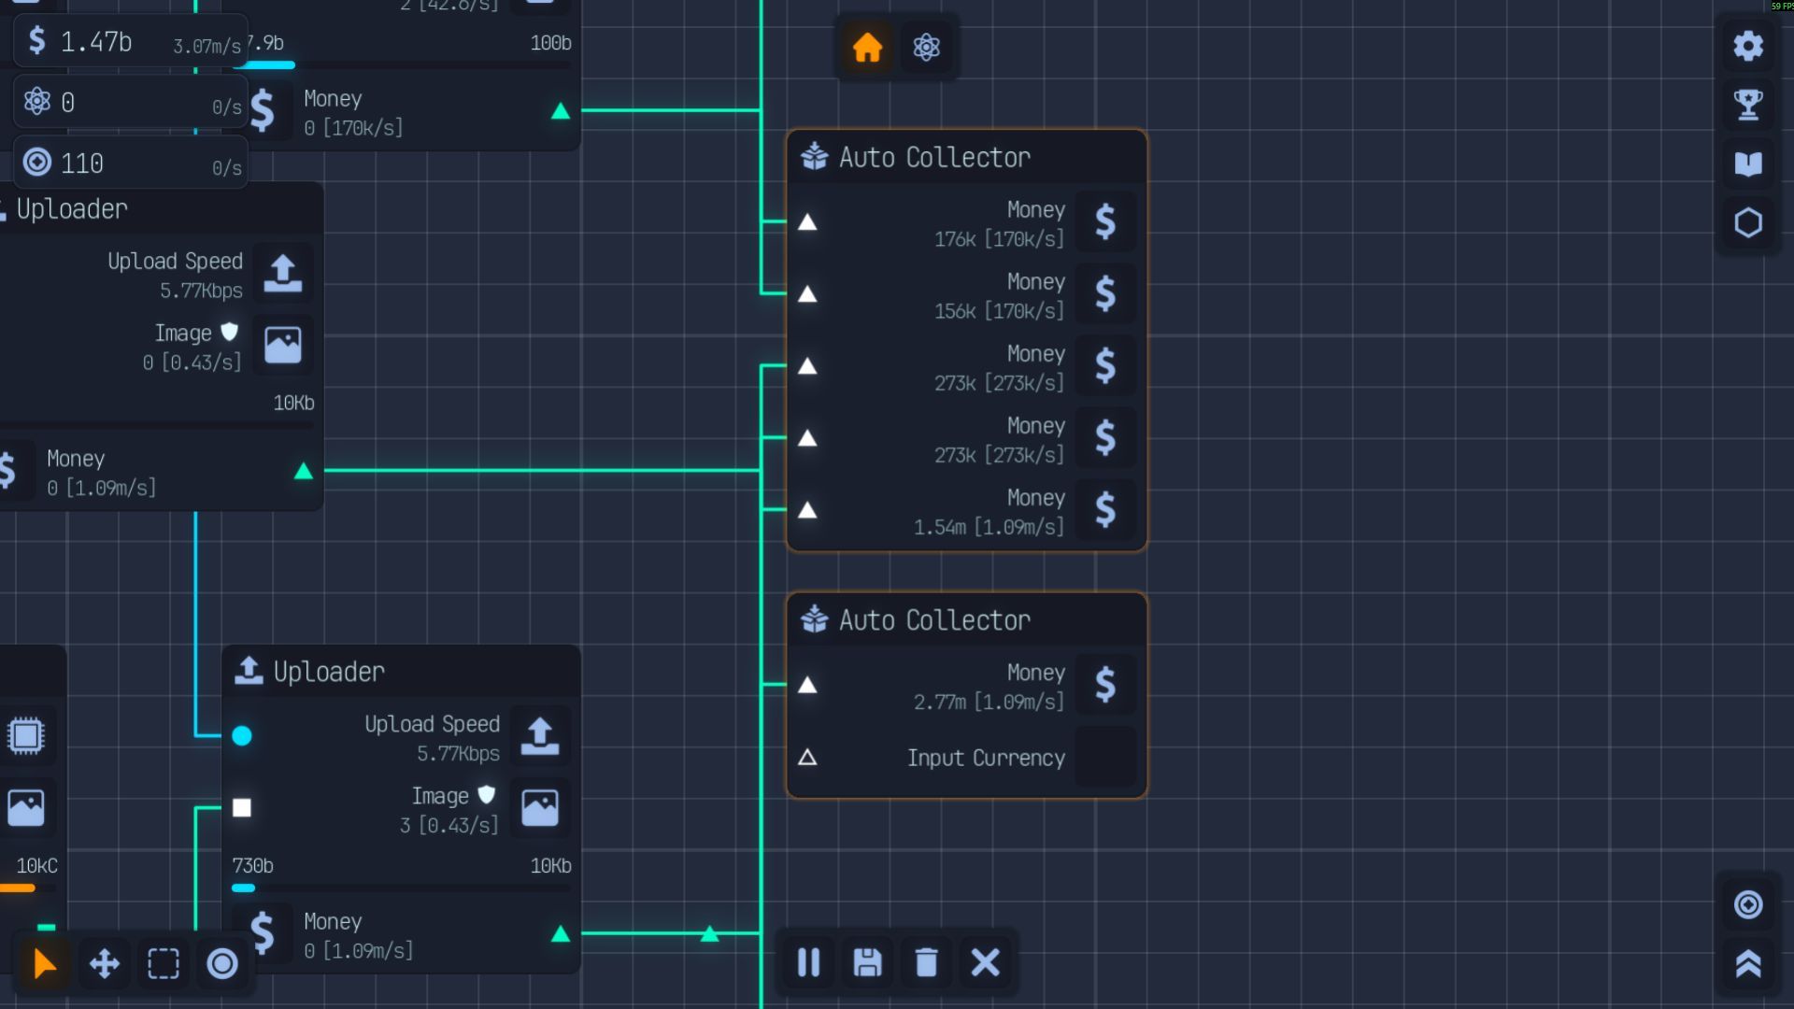This screenshot has width=1794, height=1009.
Task: Pause using the pause button
Action: pos(808,962)
